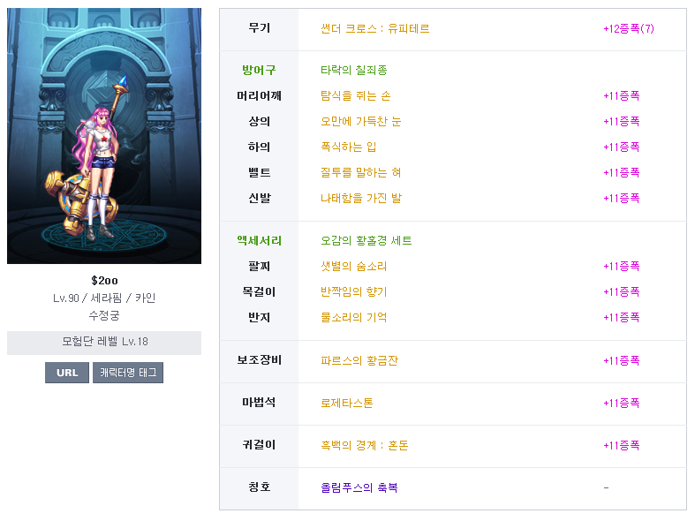Open weapon 썬더 크로스 : 유피테르

point(375,29)
